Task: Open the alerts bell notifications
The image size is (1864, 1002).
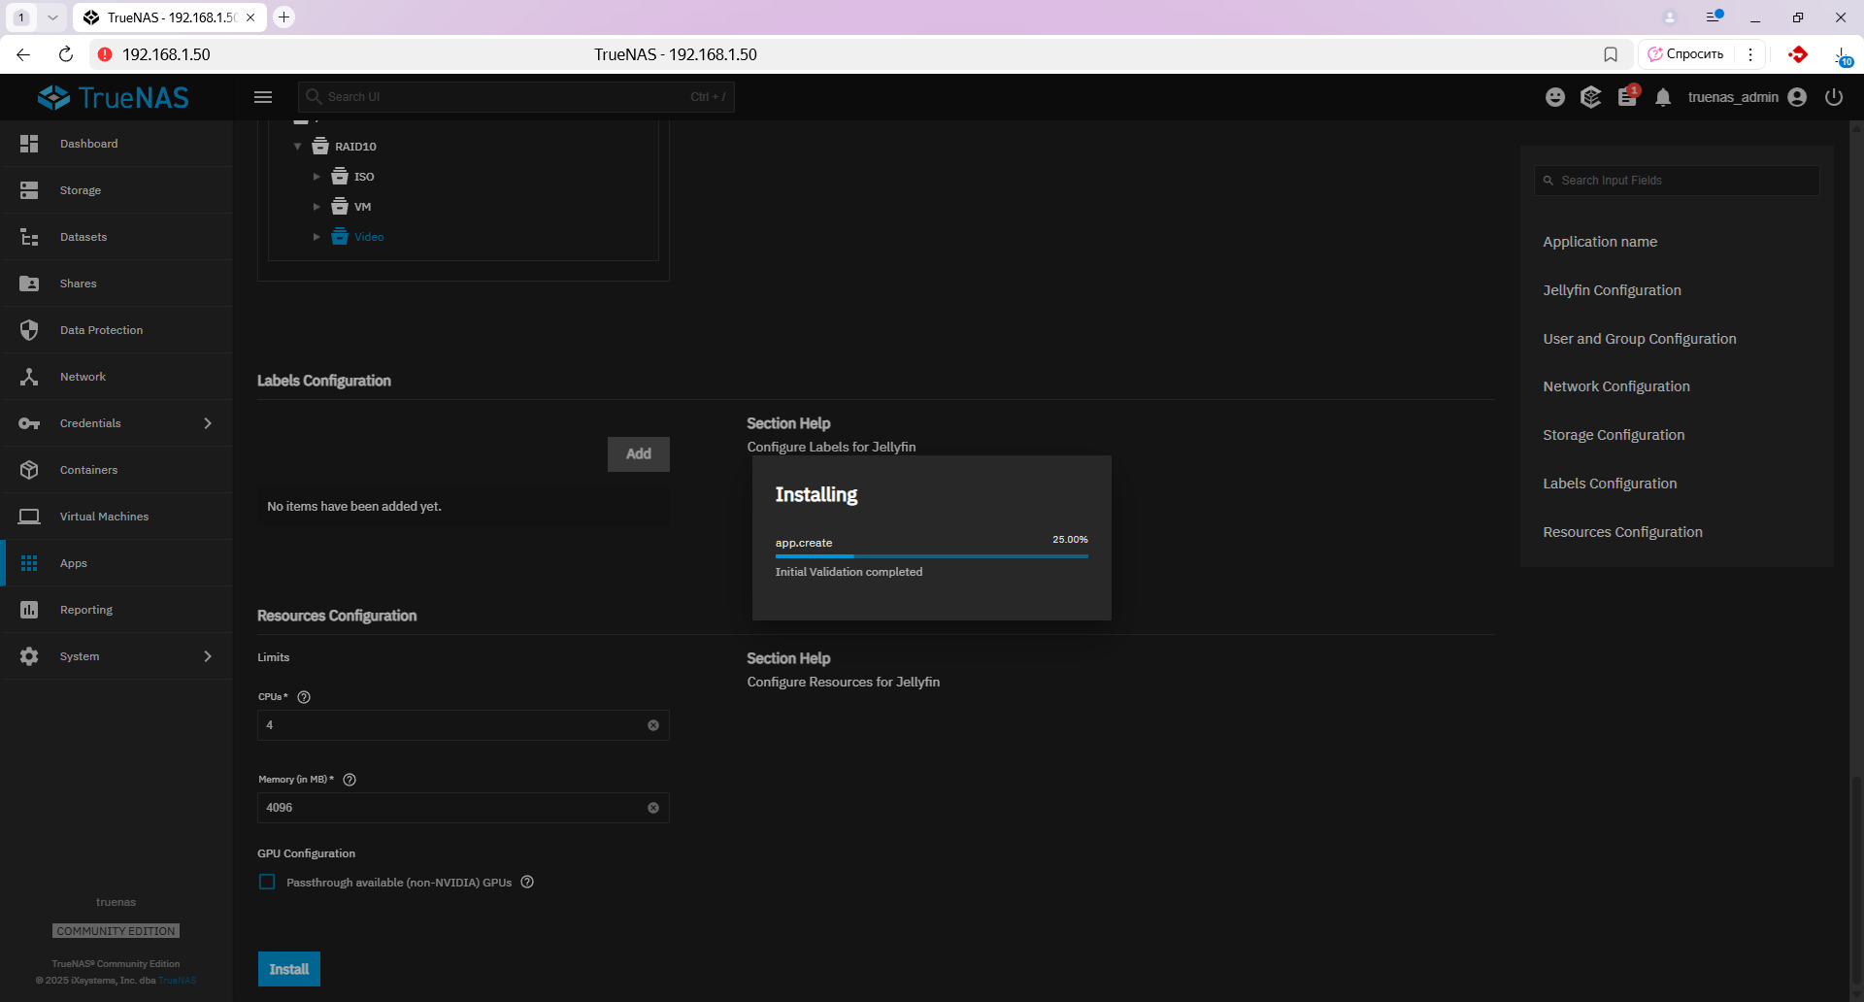Action: [x=1663, y=97]
